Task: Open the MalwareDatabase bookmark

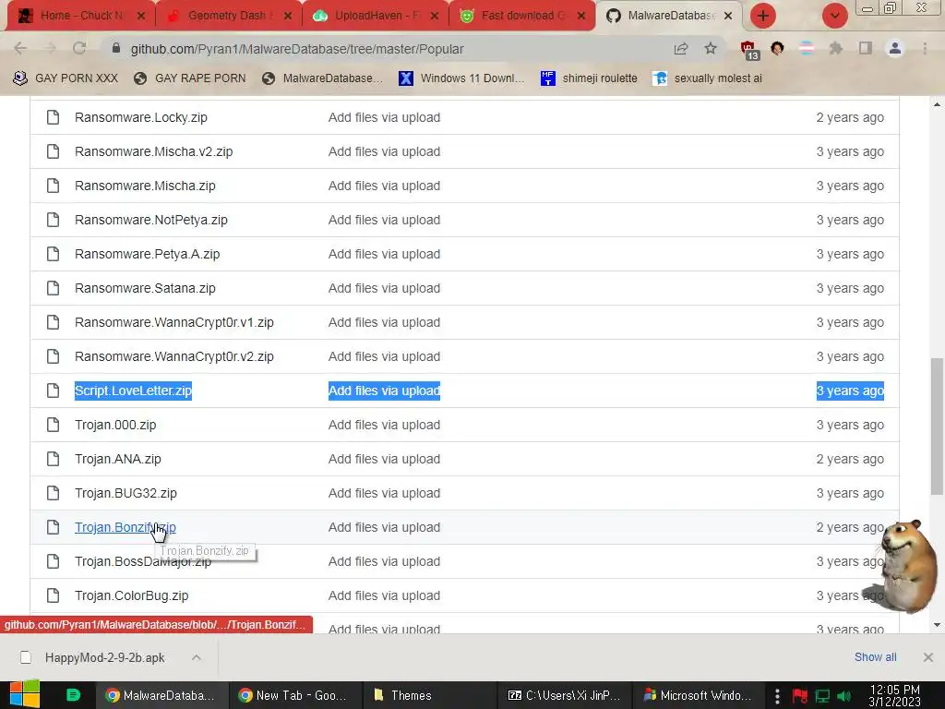Action: click(x=322, y=78)
